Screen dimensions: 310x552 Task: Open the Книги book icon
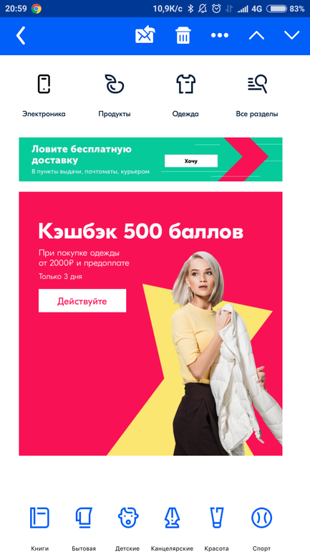point(39,518)
